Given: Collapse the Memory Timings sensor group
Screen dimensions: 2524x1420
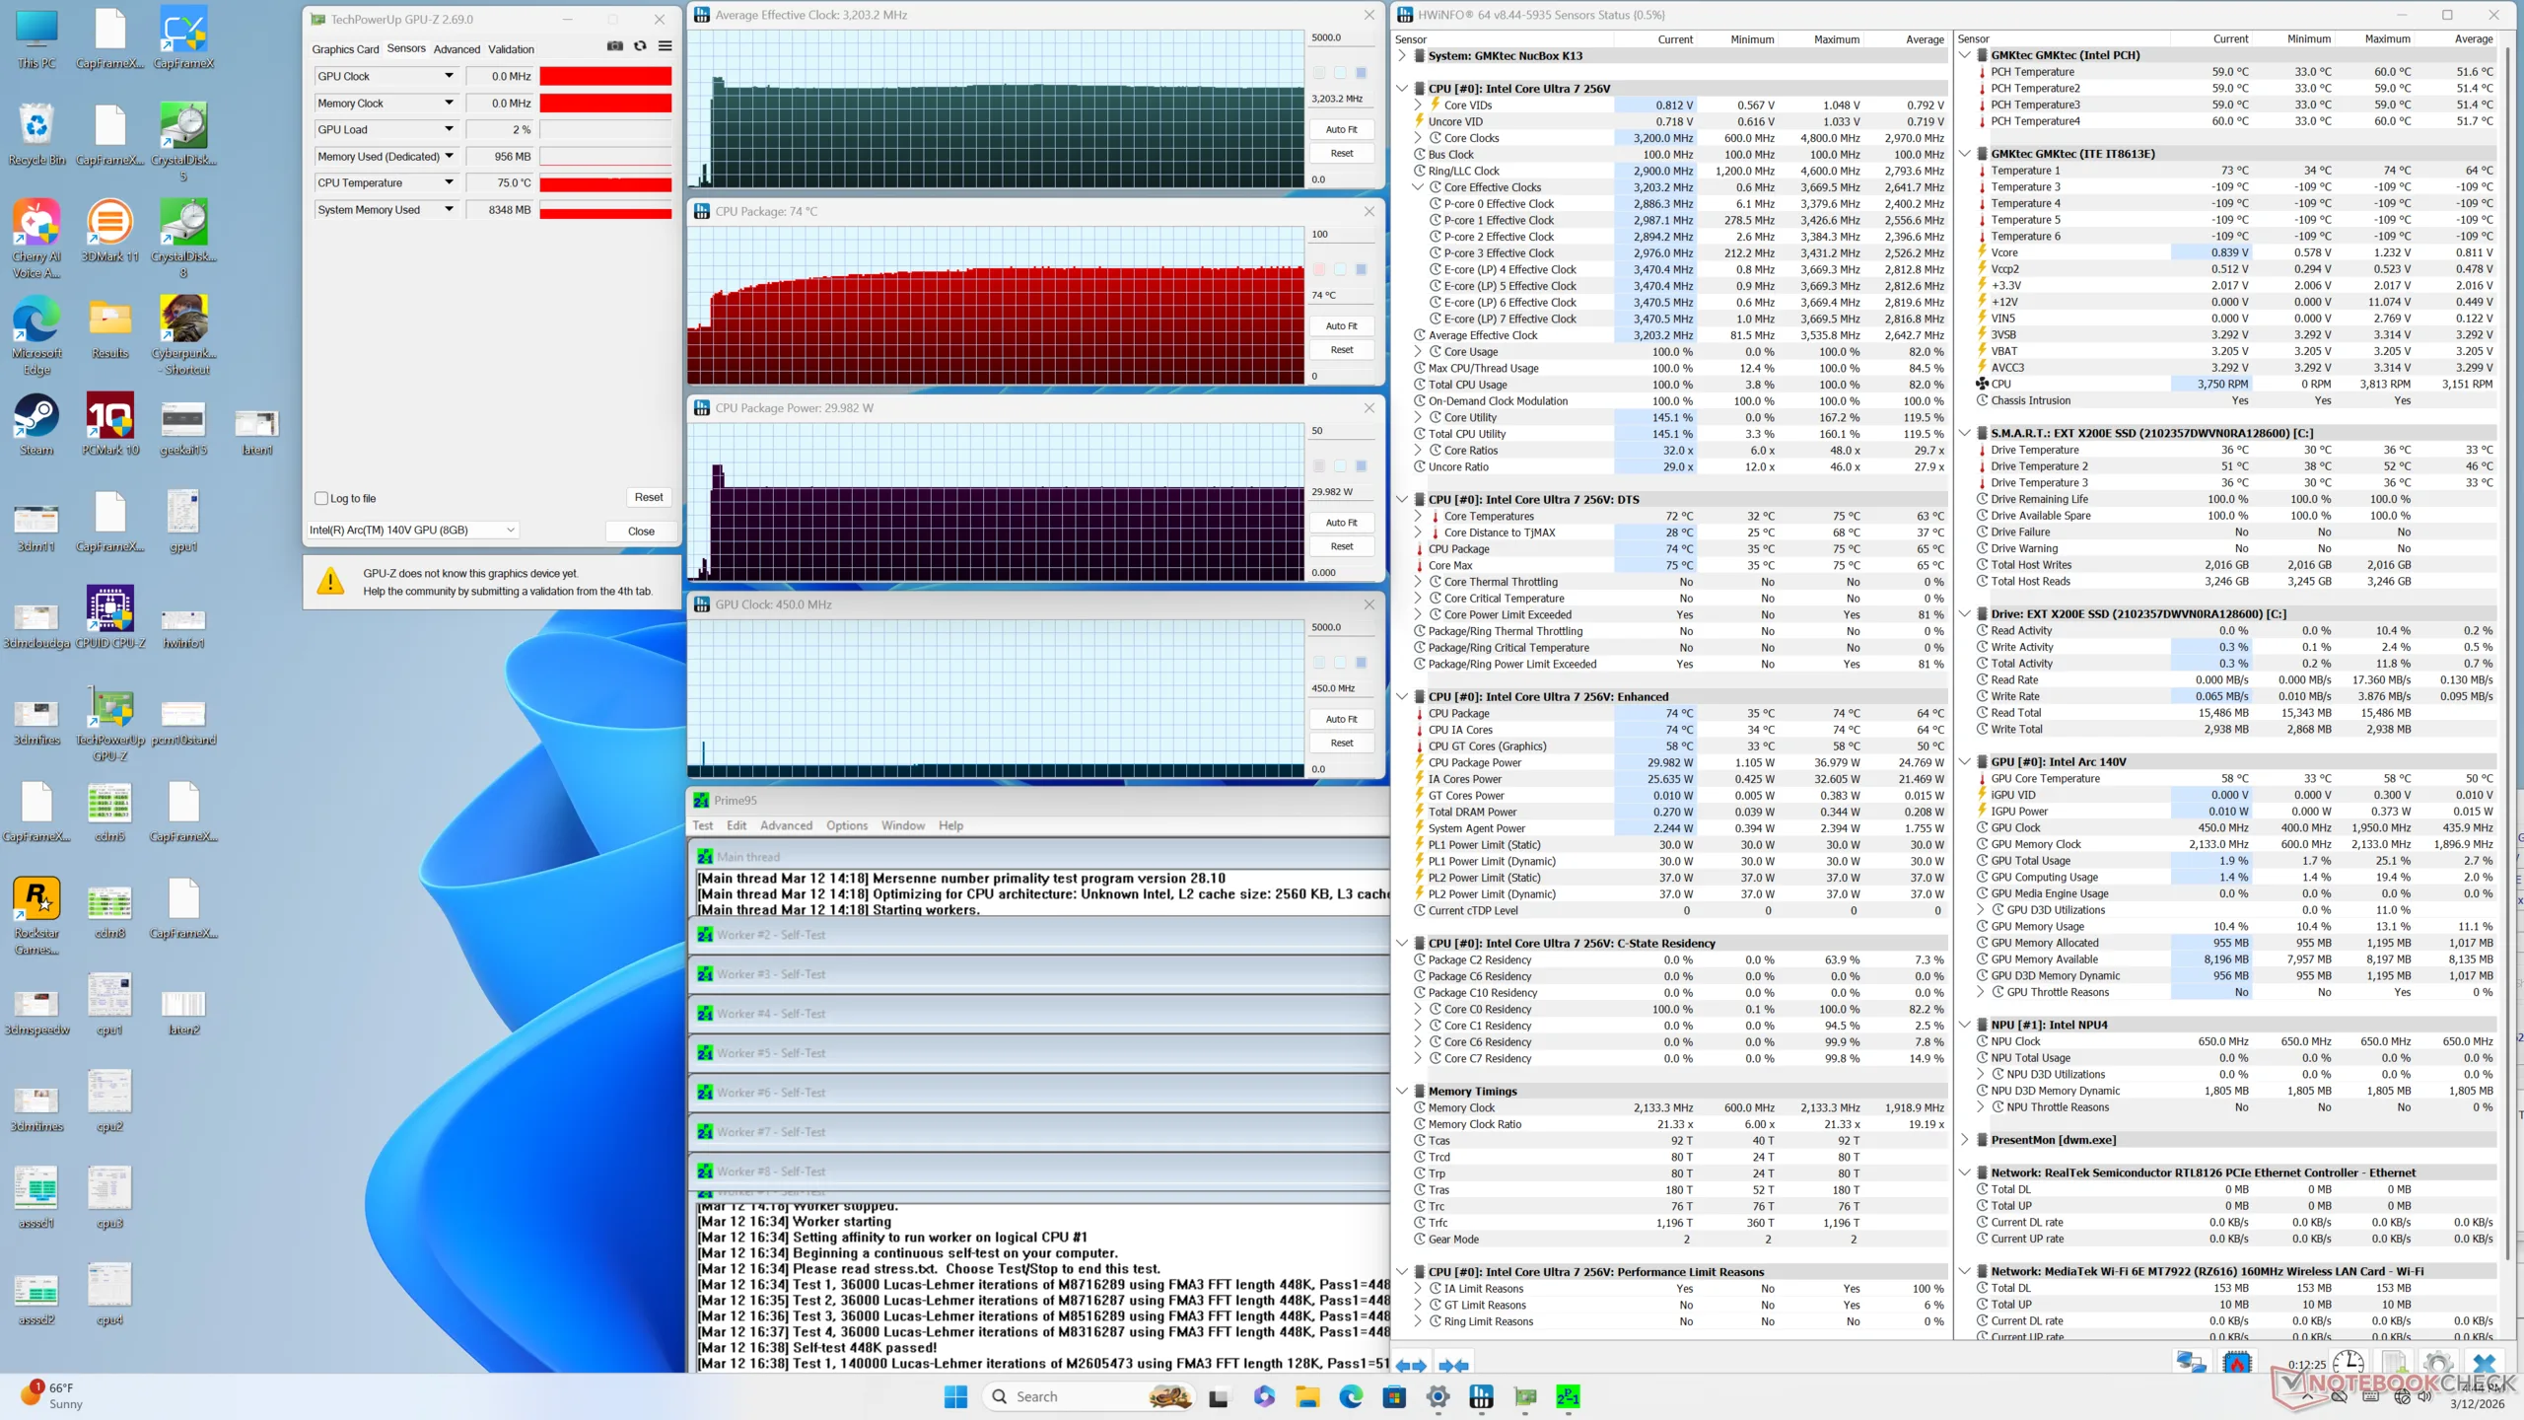Looking at the screenshot, I should coord(1402,1092).
